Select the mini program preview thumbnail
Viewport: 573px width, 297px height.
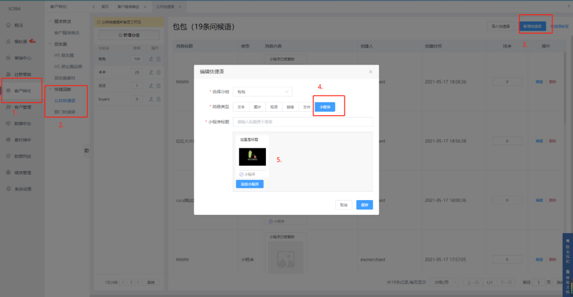tap(252, 157)
